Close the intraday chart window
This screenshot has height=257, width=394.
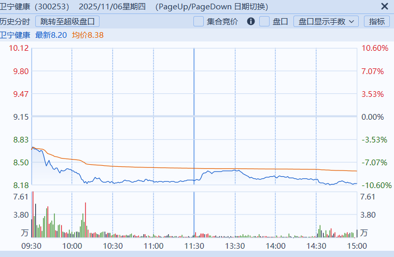tap(384, 7)
